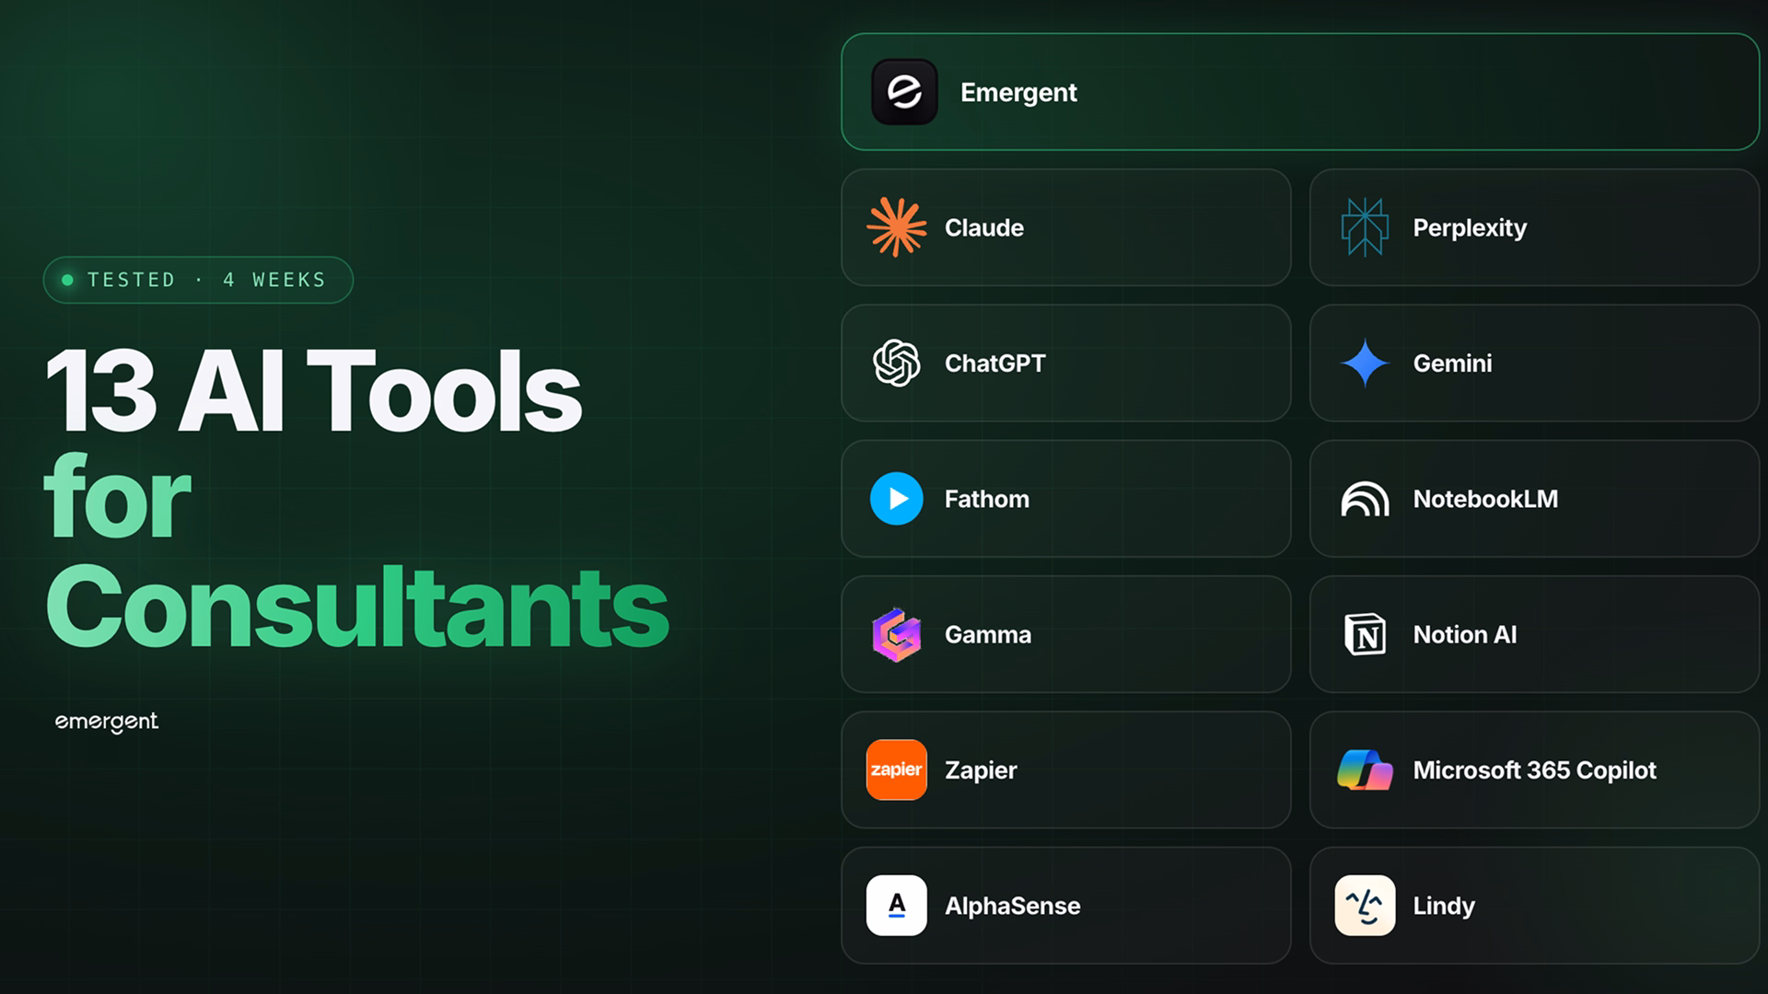Select the Gemini tool name

pyautogui.click(x=1452, y=363)
